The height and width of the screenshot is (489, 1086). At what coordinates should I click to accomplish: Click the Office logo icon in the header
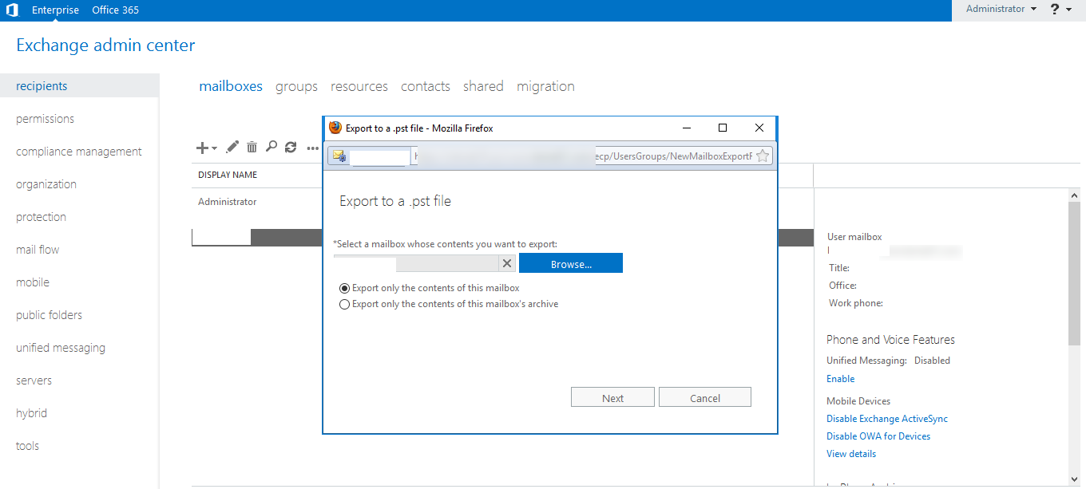pos(12,10)
